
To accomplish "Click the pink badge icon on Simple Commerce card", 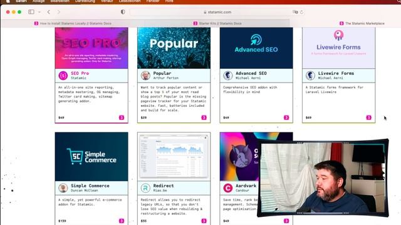I will click(x=122, y=221).
